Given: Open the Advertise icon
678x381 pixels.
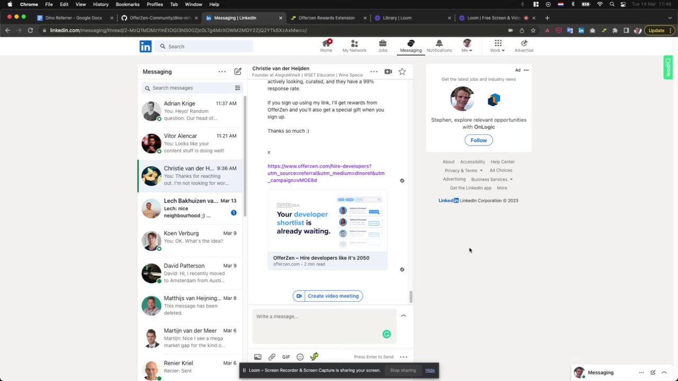Looking at the screenshot, I should click(524, 46).
